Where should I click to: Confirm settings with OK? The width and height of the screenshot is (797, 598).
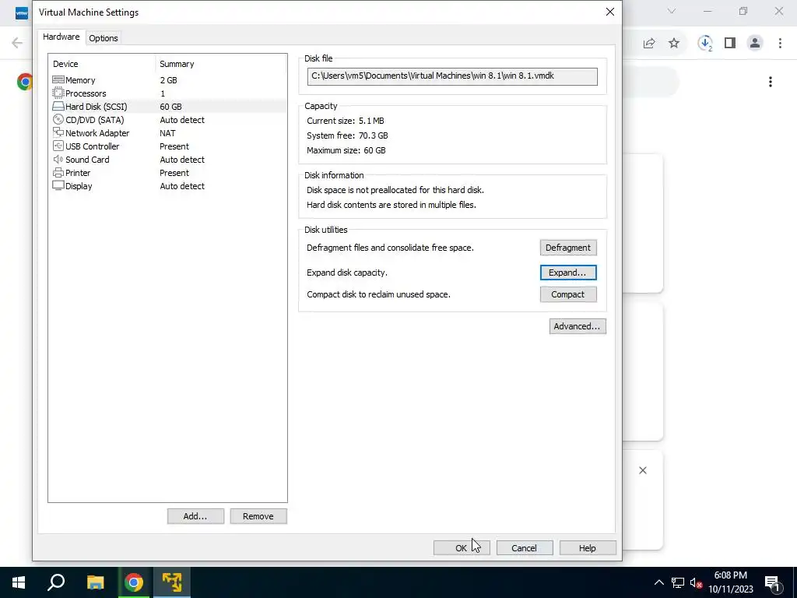pyautogui.click(x=462, y=547)
